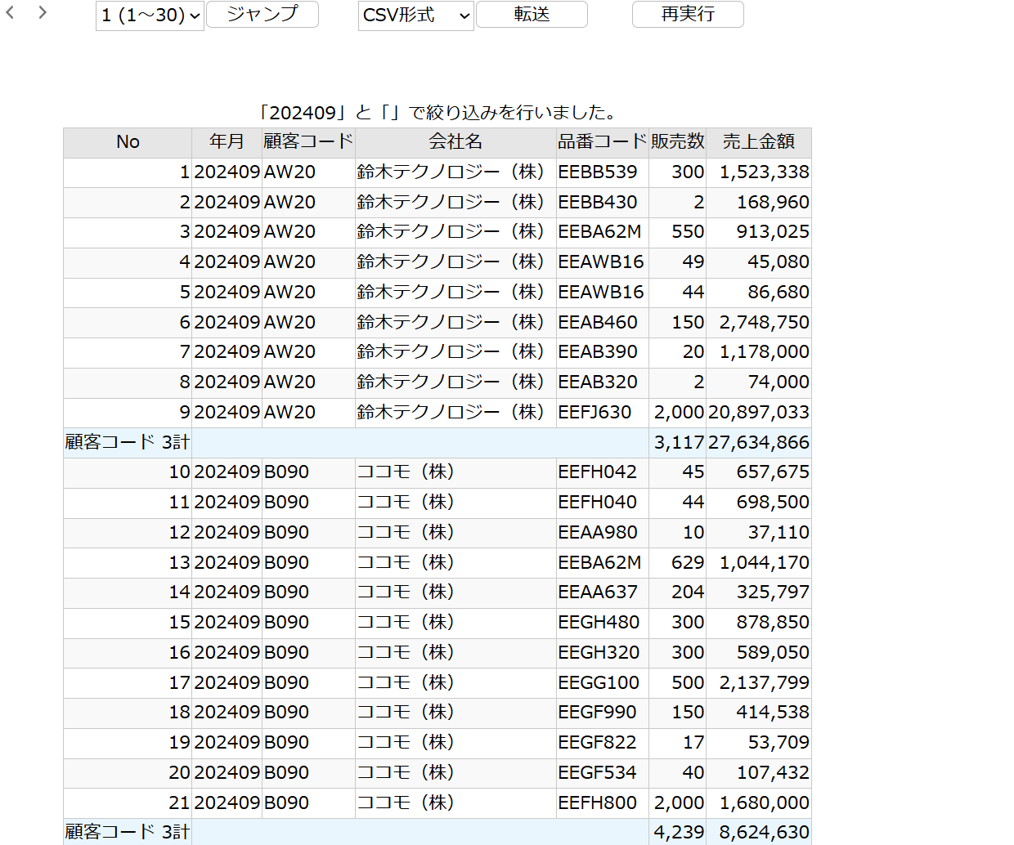The width and height of the screenshot is (1014, 845).
Task: Select the 年月 column header
Action: click(227, 141)
